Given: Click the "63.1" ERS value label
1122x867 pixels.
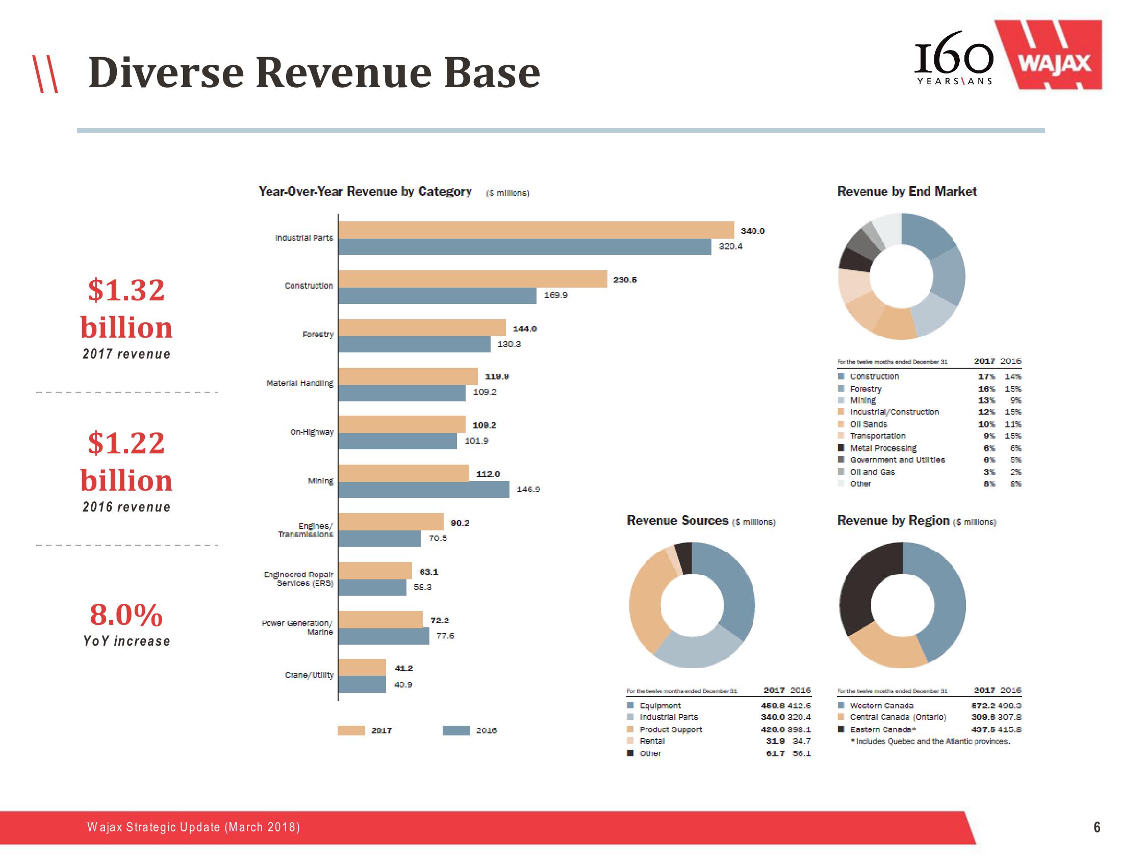Looking at the screenshot, I should 429,572.
